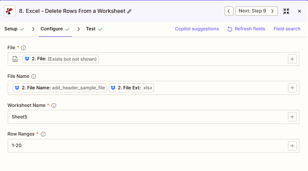308x171 pixels.
Task: Click the pencil icon to rename step
Action: (x=129, y=12)
